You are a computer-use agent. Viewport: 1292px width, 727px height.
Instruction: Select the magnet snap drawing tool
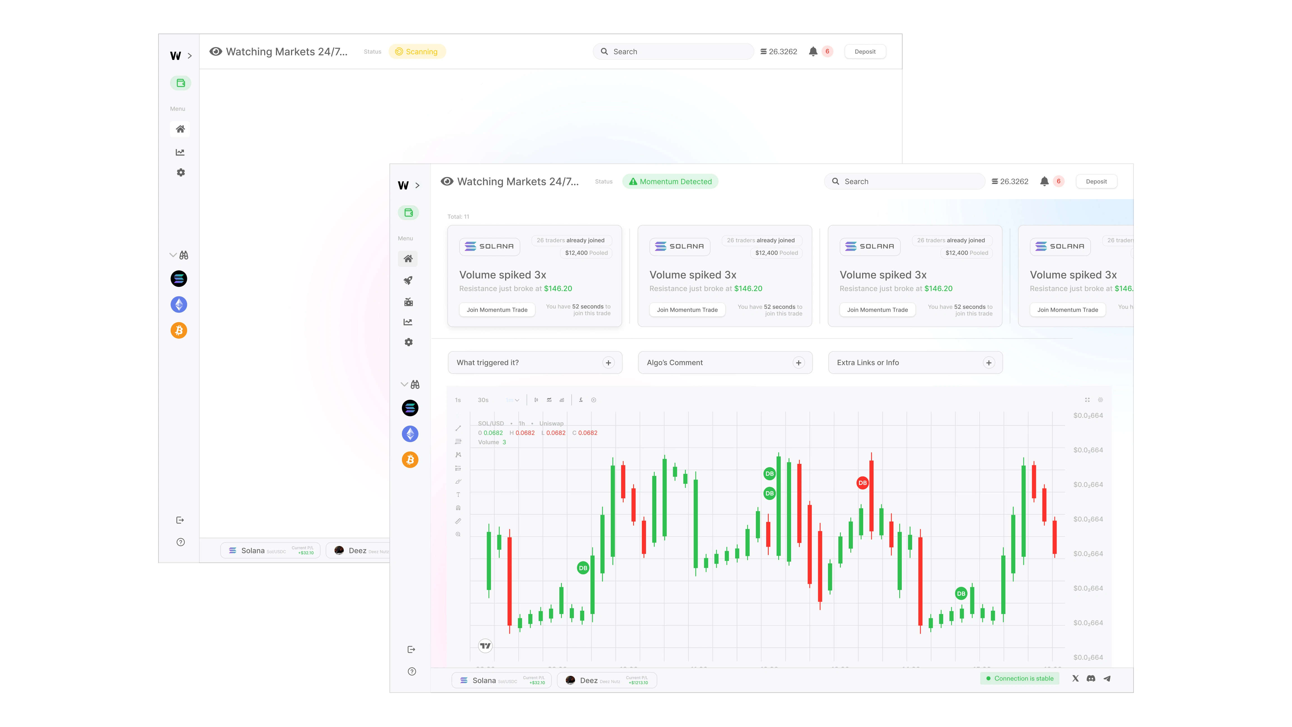click(x=458, y=508)
